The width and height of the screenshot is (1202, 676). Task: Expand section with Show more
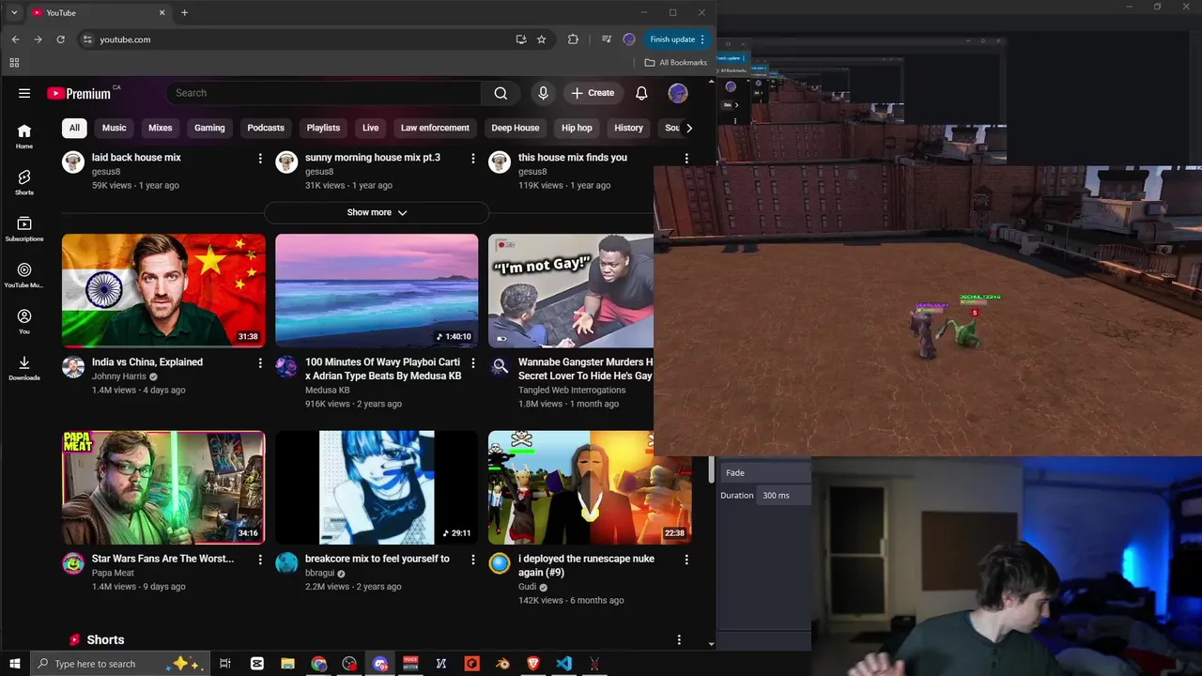coord(377,212)
